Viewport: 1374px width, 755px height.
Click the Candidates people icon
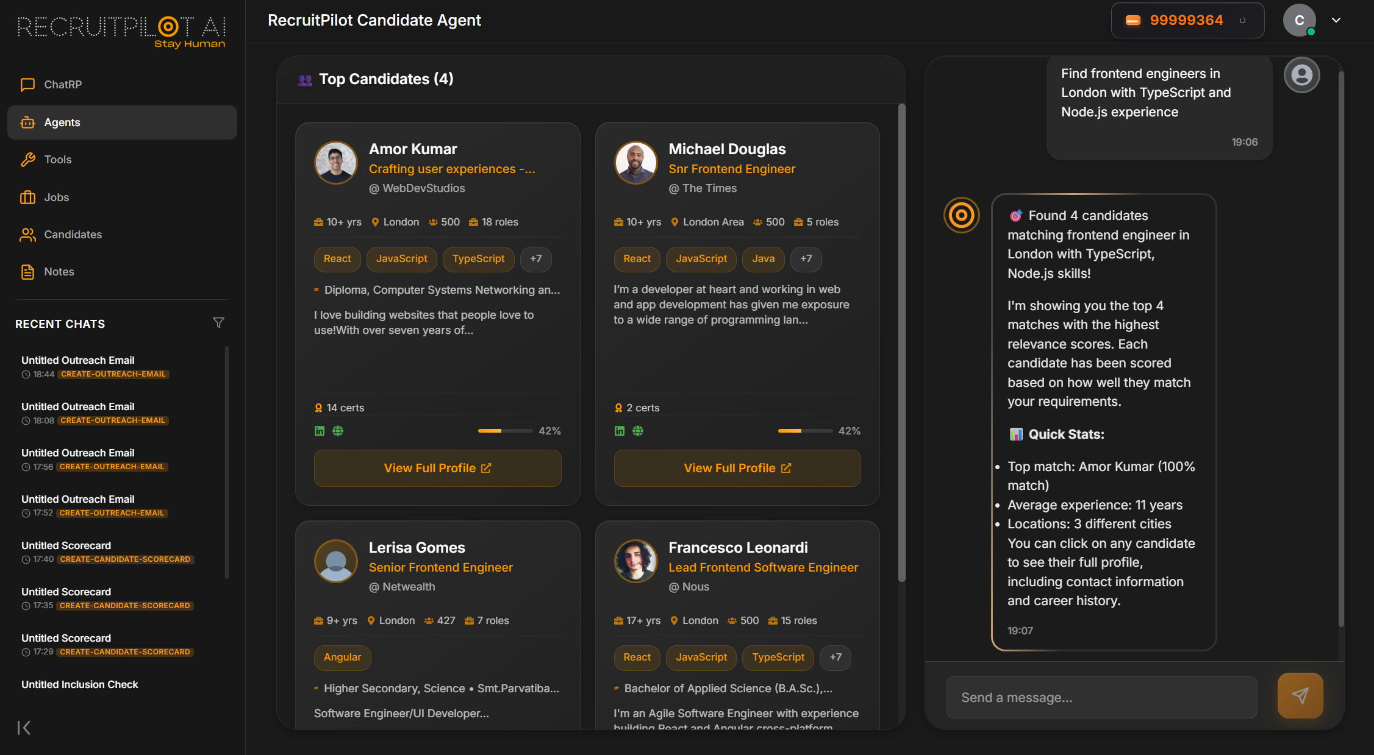(x=27, y=235)
